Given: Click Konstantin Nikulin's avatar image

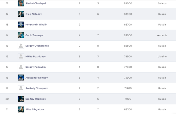Looking at the screenshot, I should coord(21,24).
